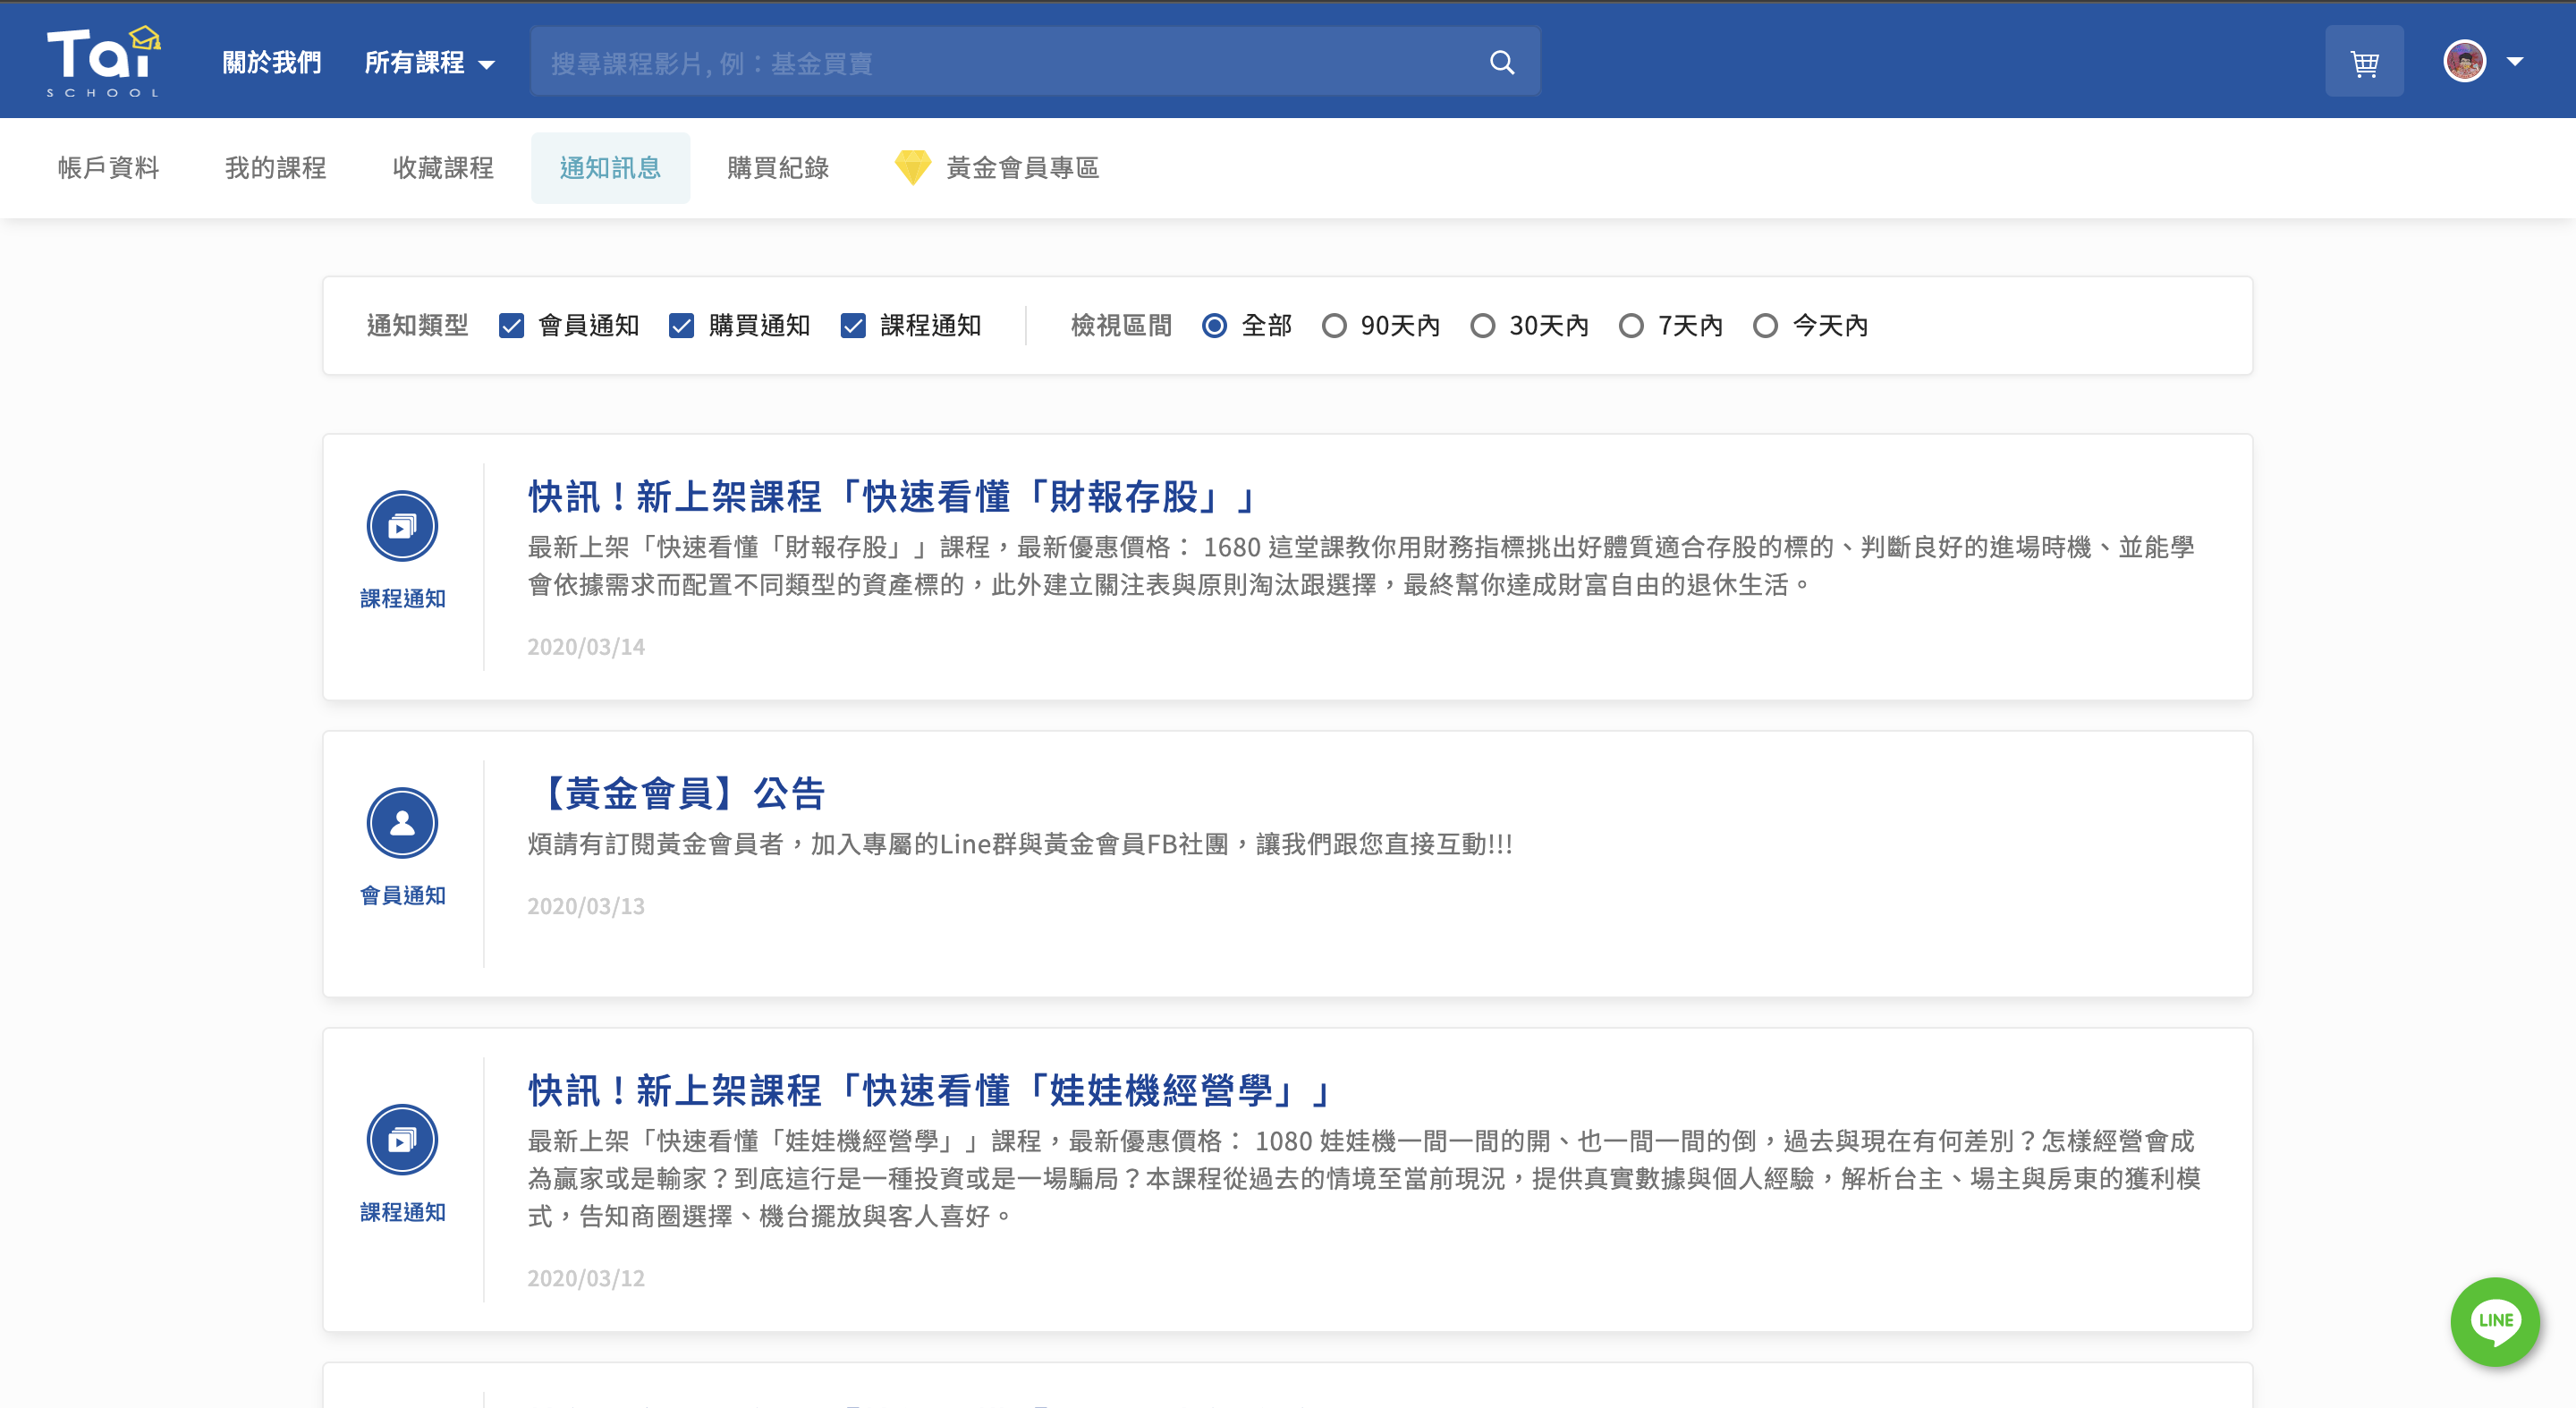This screenshot has width=2576, height=1408.
Task: Click the search magnifier icon
Action: [1501, 62]
